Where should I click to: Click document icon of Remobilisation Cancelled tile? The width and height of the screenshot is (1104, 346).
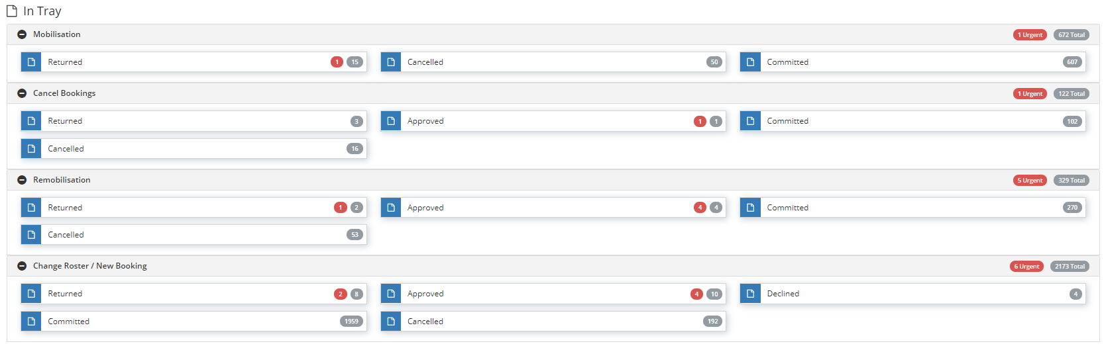(x=31, y=235)
